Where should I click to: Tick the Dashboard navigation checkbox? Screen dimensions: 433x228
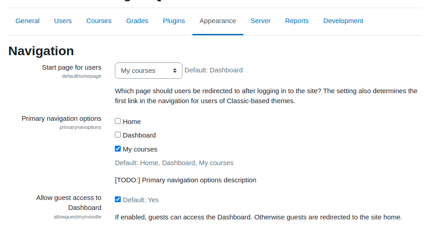pyautogui.click(x=118, y=135)
